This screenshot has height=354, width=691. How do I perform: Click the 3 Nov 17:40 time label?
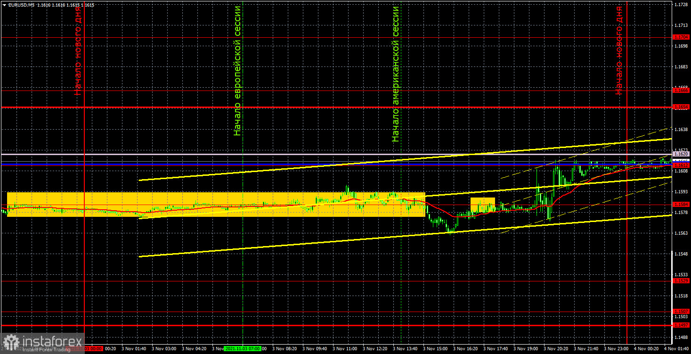point(496,349)
